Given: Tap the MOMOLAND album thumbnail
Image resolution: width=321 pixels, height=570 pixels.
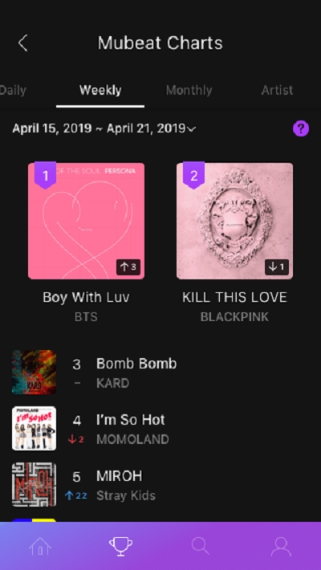Looking at the screenshot, I should point(35,429).
